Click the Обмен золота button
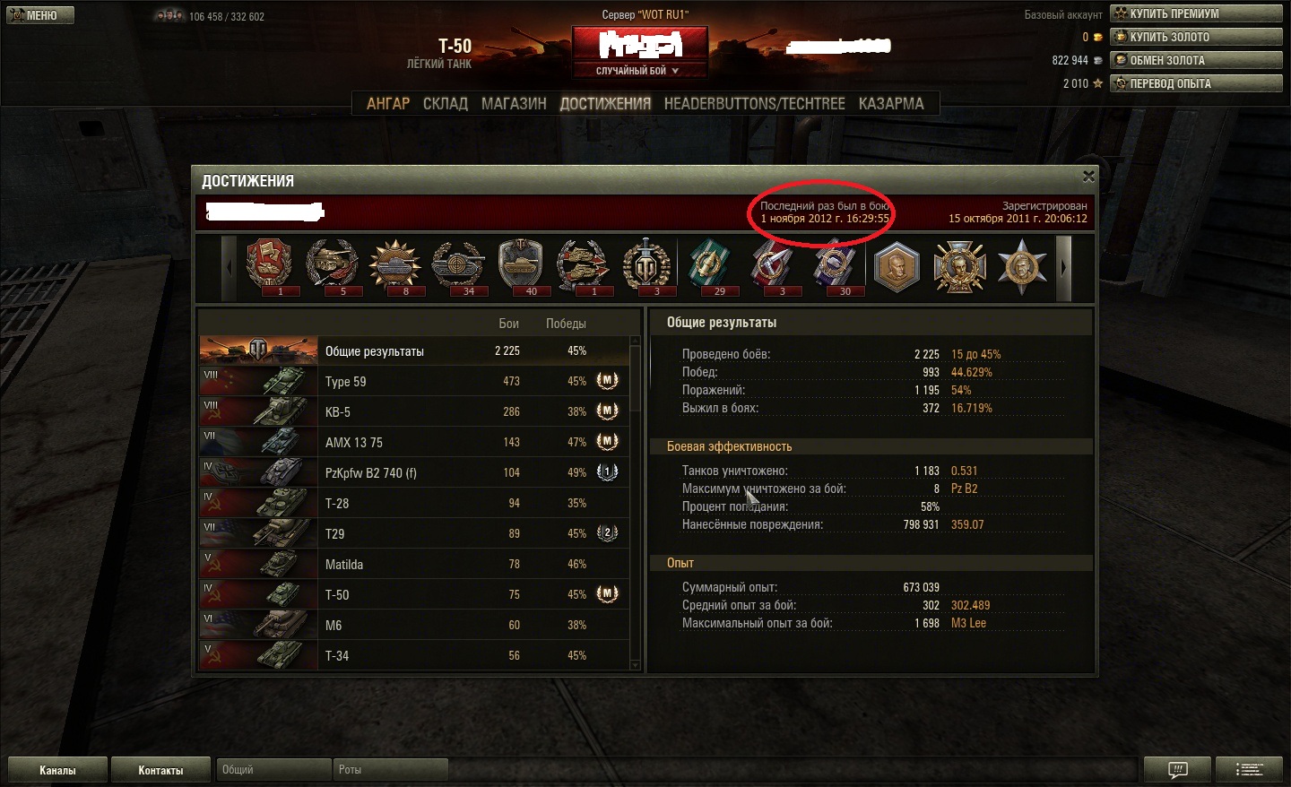Image resolution: width=1291 pixels, height=787 pixels. click(x=1196, y=60)
